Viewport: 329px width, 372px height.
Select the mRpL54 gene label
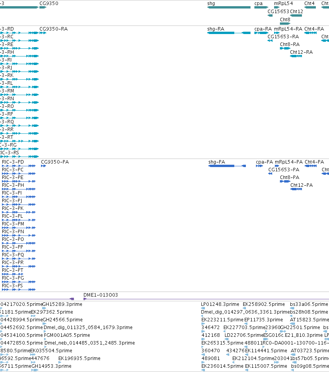(x=283, y=3)
